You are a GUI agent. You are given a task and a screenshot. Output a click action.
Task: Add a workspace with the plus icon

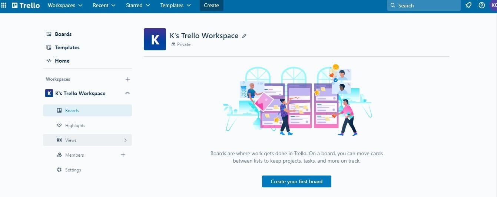128,79
